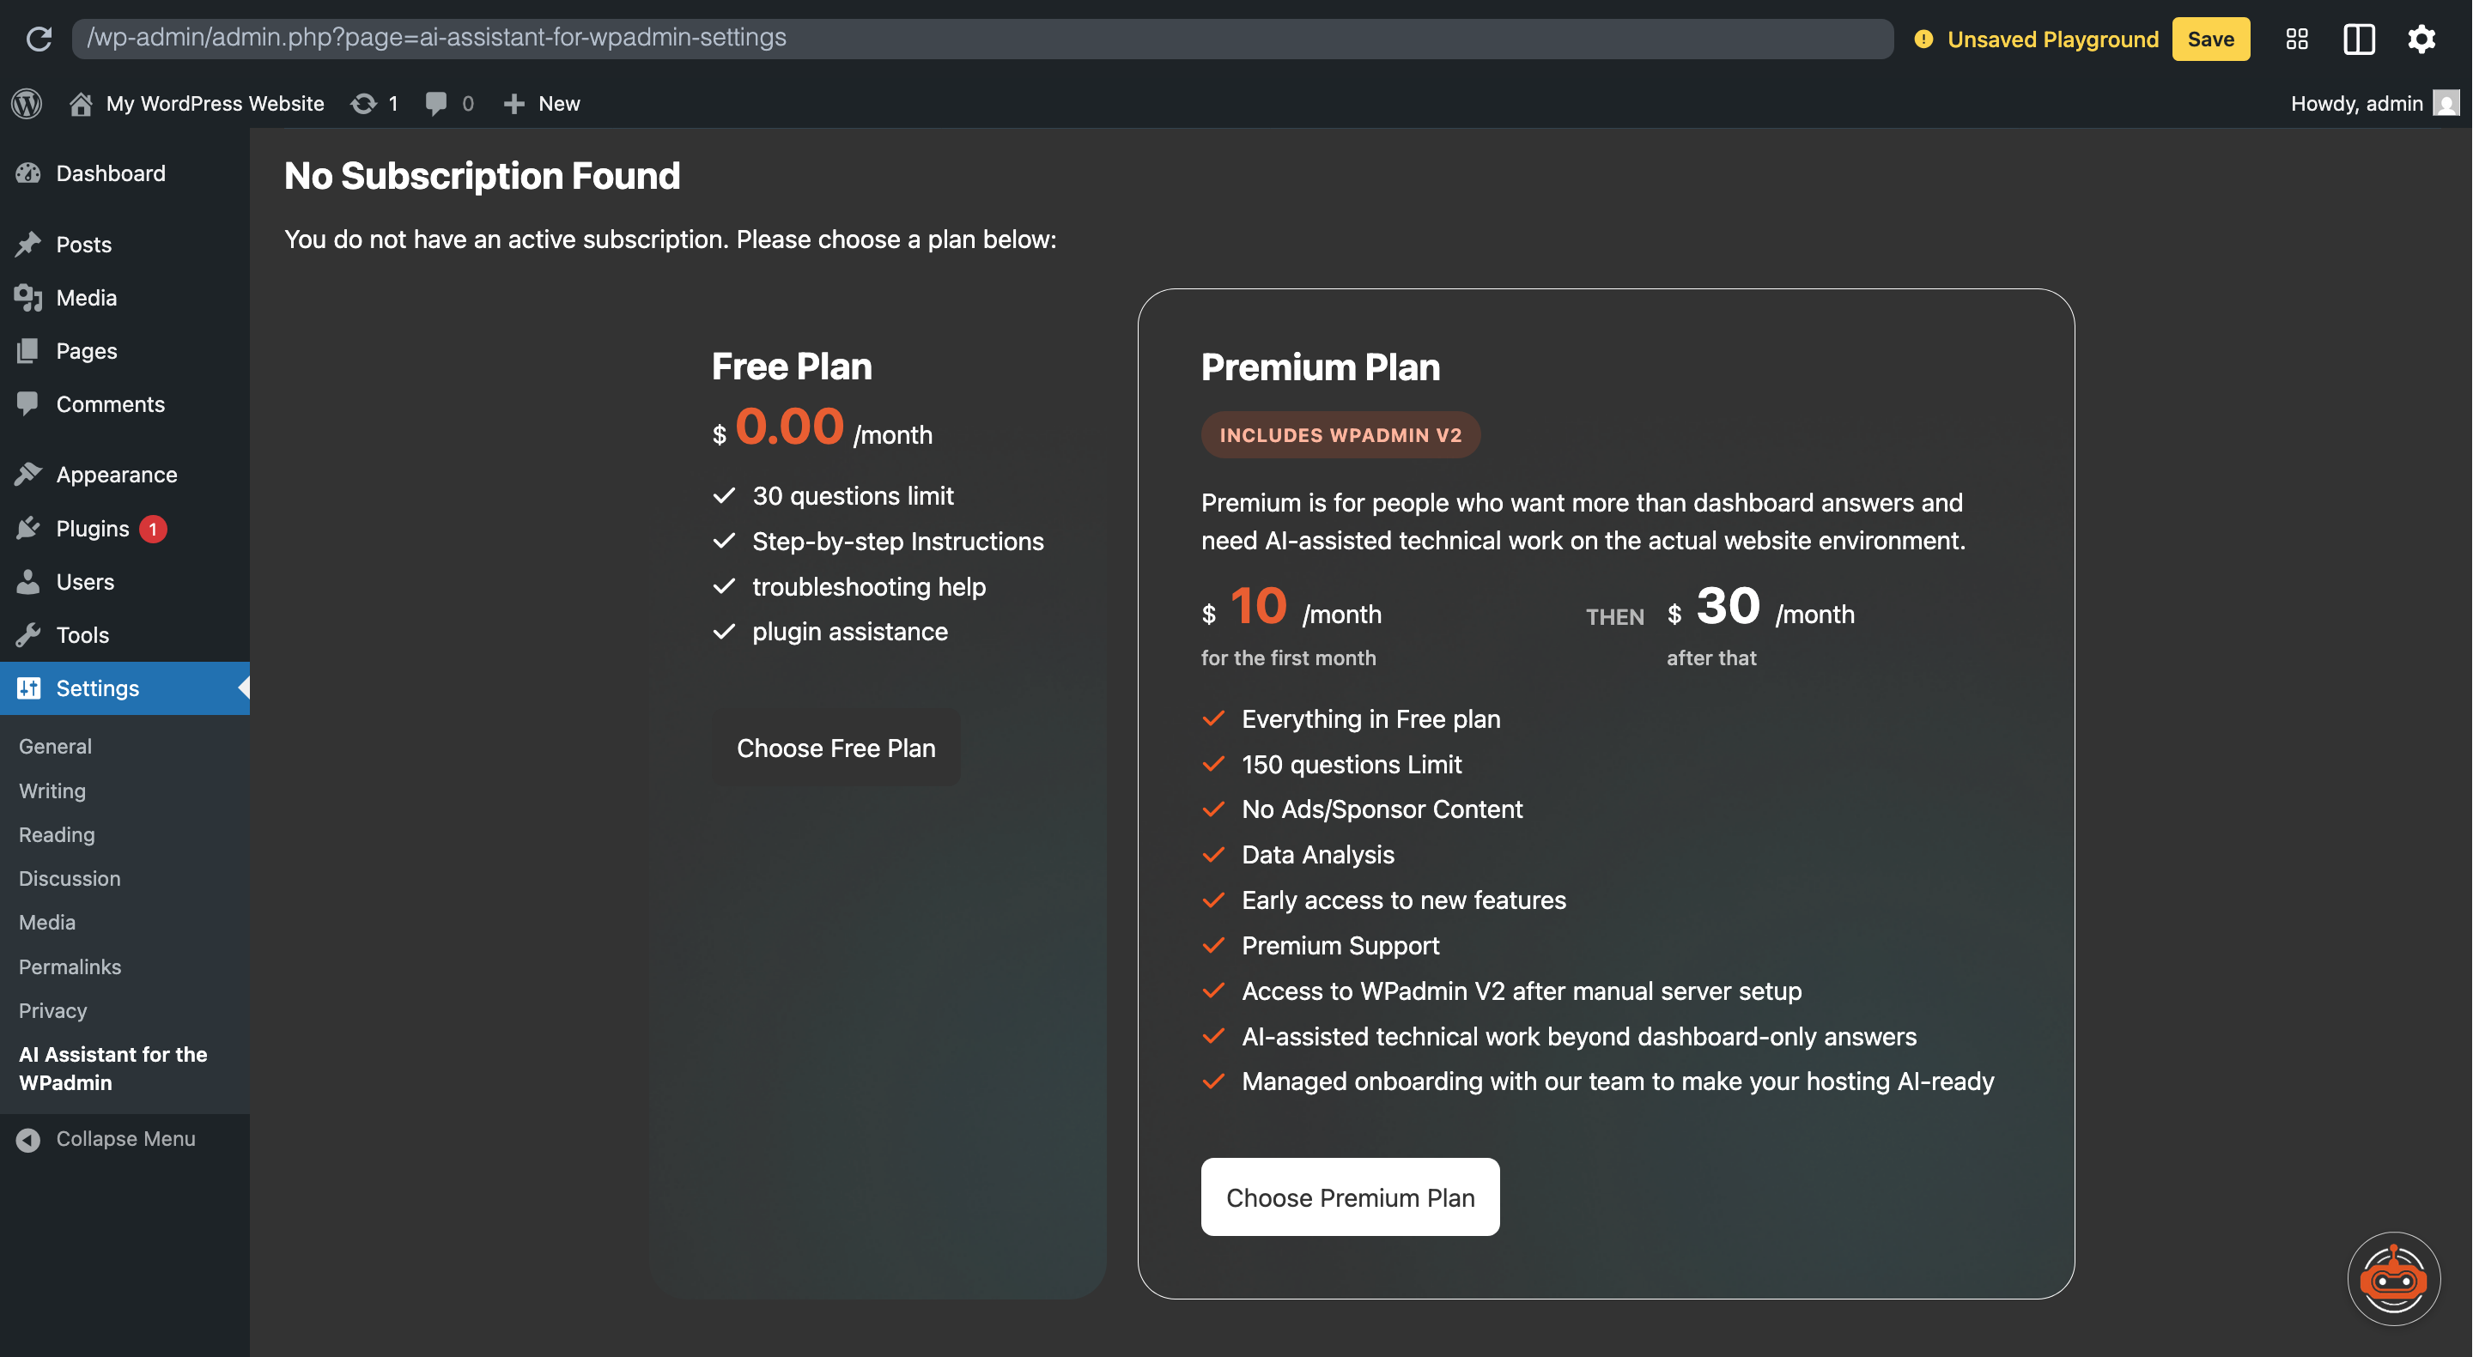The width and height of the screenshot is (2473, 1357).
Task: Open the orange robot chat assistant
Action: click(x=2393, y=1278)
